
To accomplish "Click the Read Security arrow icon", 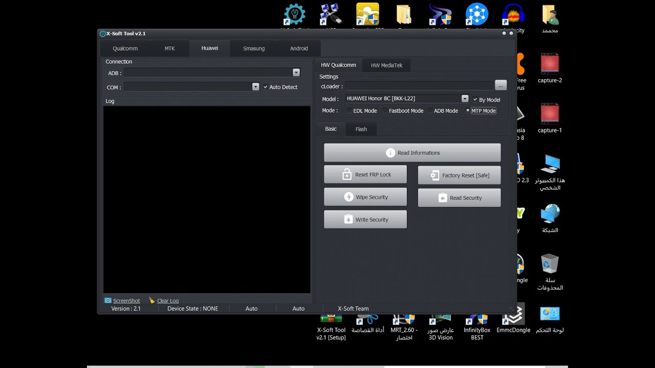I will coord(443,198).
